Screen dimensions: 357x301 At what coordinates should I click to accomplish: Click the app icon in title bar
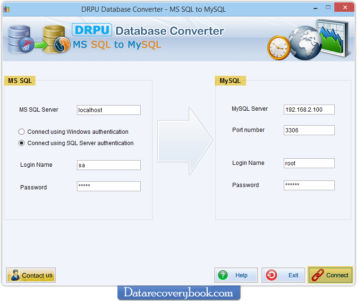6,9
